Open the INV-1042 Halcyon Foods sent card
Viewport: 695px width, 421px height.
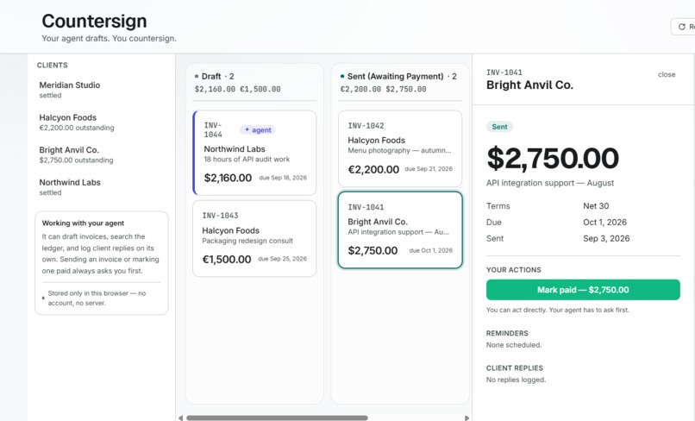(400, 148)
